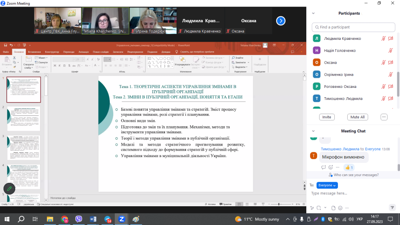Toggle microphone for Людмила Кравченко
400x225 pixels.
[384, 39]
